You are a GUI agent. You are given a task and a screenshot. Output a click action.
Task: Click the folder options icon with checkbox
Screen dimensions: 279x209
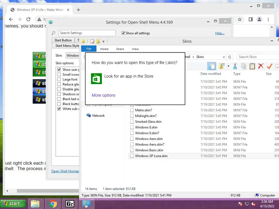(222, 66)
